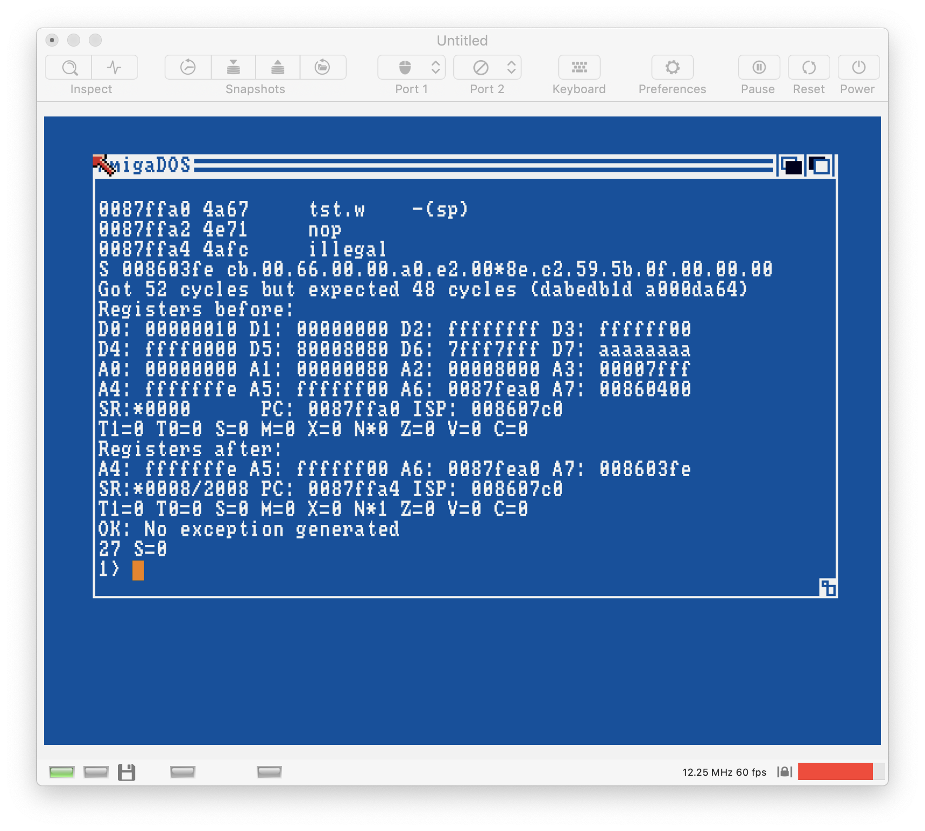Open the virtual Keyboard
Image resolution: width=925 pixels, height=831 pixels.
click(579, 68)
